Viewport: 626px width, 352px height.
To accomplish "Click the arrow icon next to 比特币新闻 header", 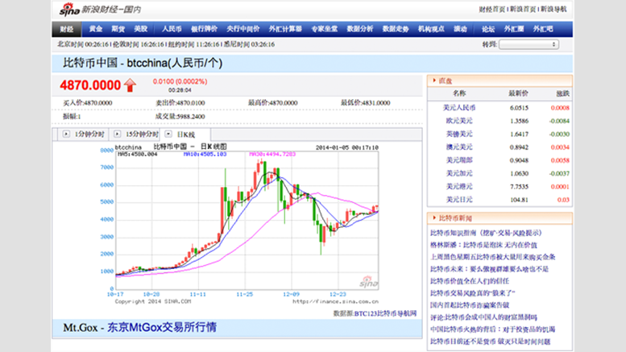I will click(x=433, y=218).
